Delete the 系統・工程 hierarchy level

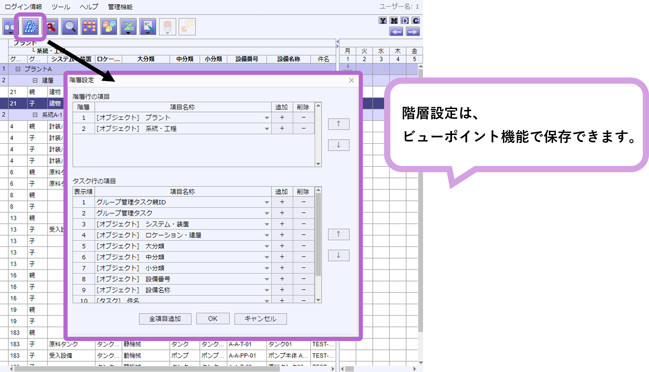(304, 128)
